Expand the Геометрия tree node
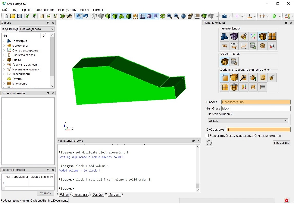This screenshot has height=204, width=294. click(4, 41)
